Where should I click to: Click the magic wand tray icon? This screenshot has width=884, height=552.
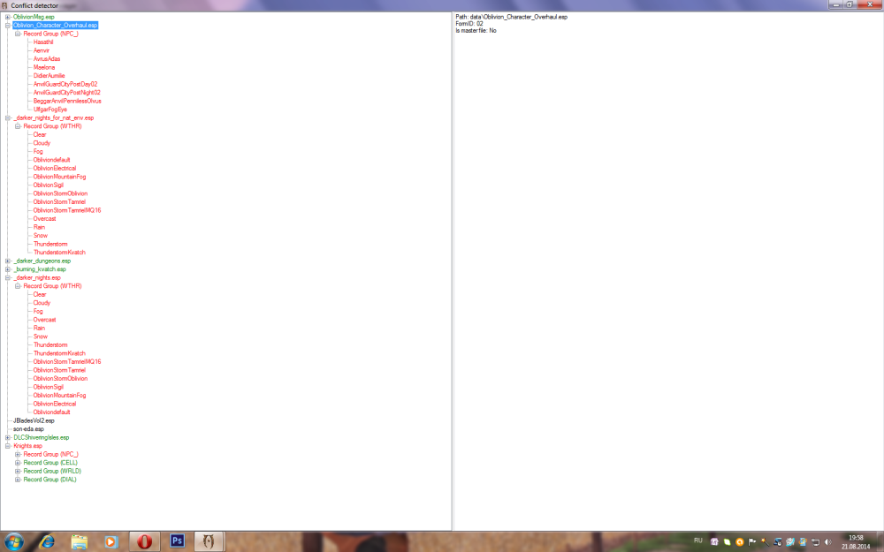click(765, 542)
